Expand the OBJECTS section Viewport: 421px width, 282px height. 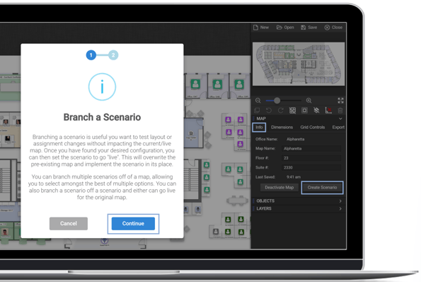tap(298, 201)
